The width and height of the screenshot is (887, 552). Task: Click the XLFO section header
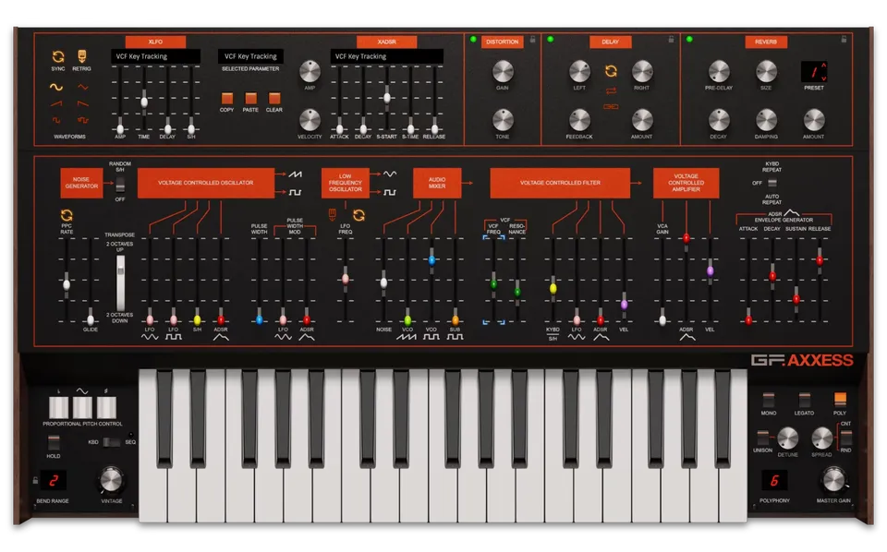[x=155, y=42]
